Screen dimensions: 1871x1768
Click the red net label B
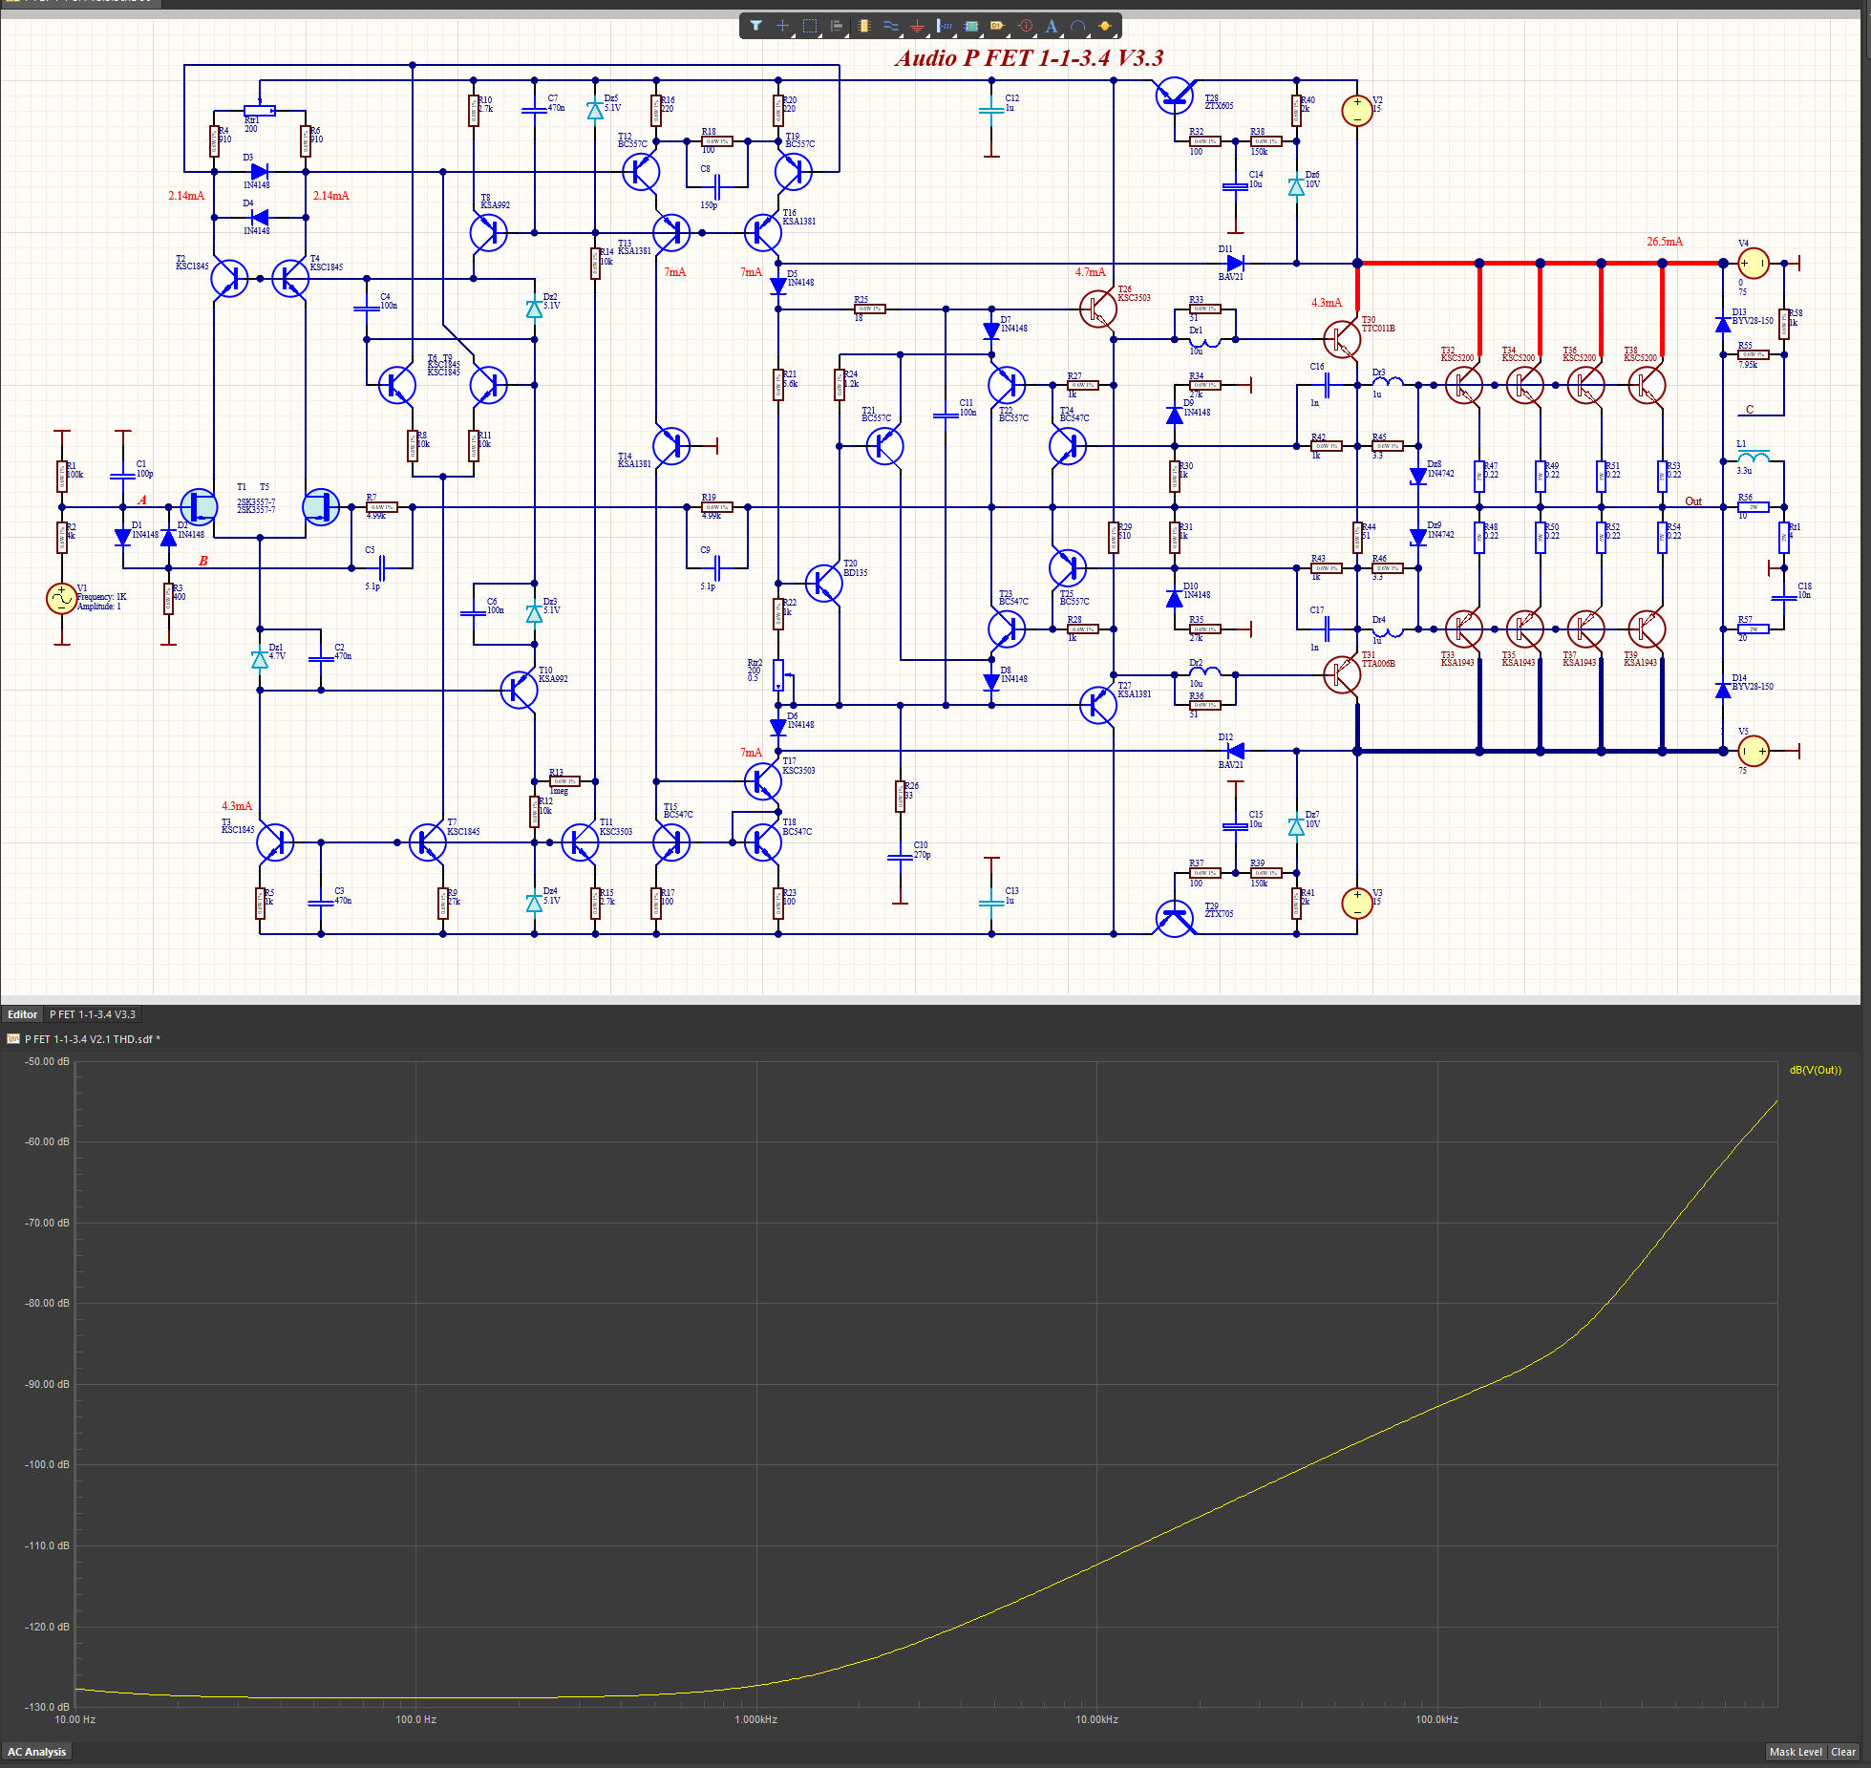coord(202,561)
